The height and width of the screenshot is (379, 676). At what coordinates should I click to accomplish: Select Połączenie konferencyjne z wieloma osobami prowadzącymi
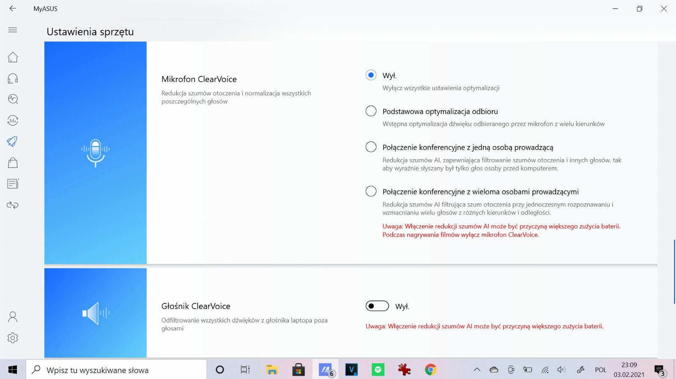[371, 191]
